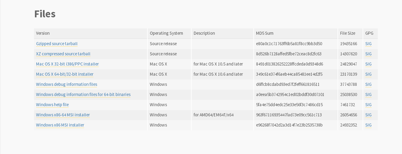
Task: Download the Windows x86-64 MSI installer
Action: (x=63, y=115)
